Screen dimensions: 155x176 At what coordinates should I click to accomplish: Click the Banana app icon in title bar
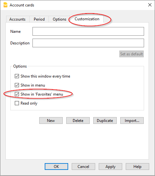click(5, 5)
